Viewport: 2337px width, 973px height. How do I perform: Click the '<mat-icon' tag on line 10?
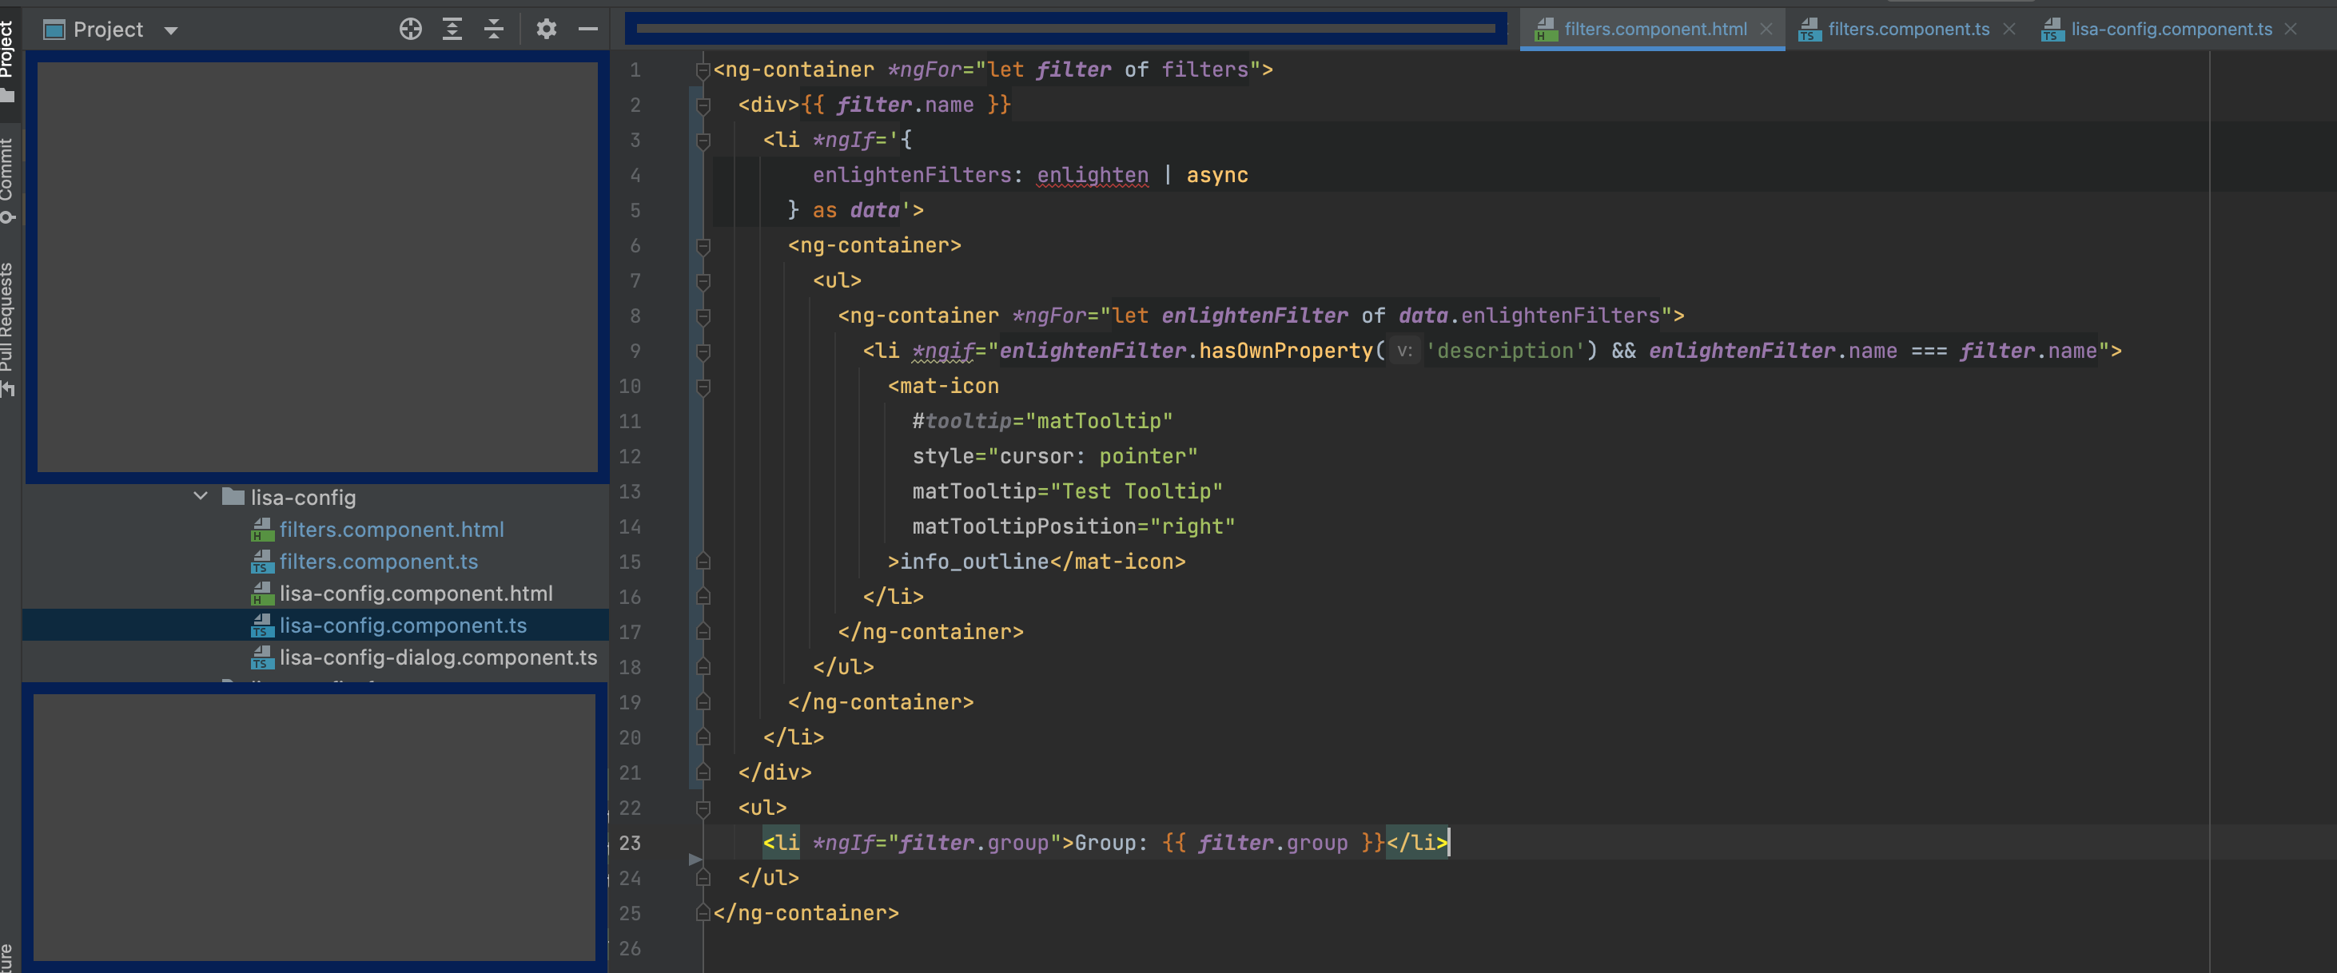click(942, 385)
